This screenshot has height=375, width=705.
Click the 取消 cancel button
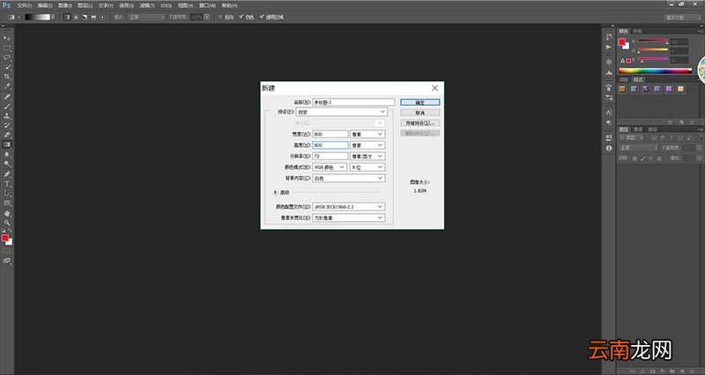[x=420, y=113]
